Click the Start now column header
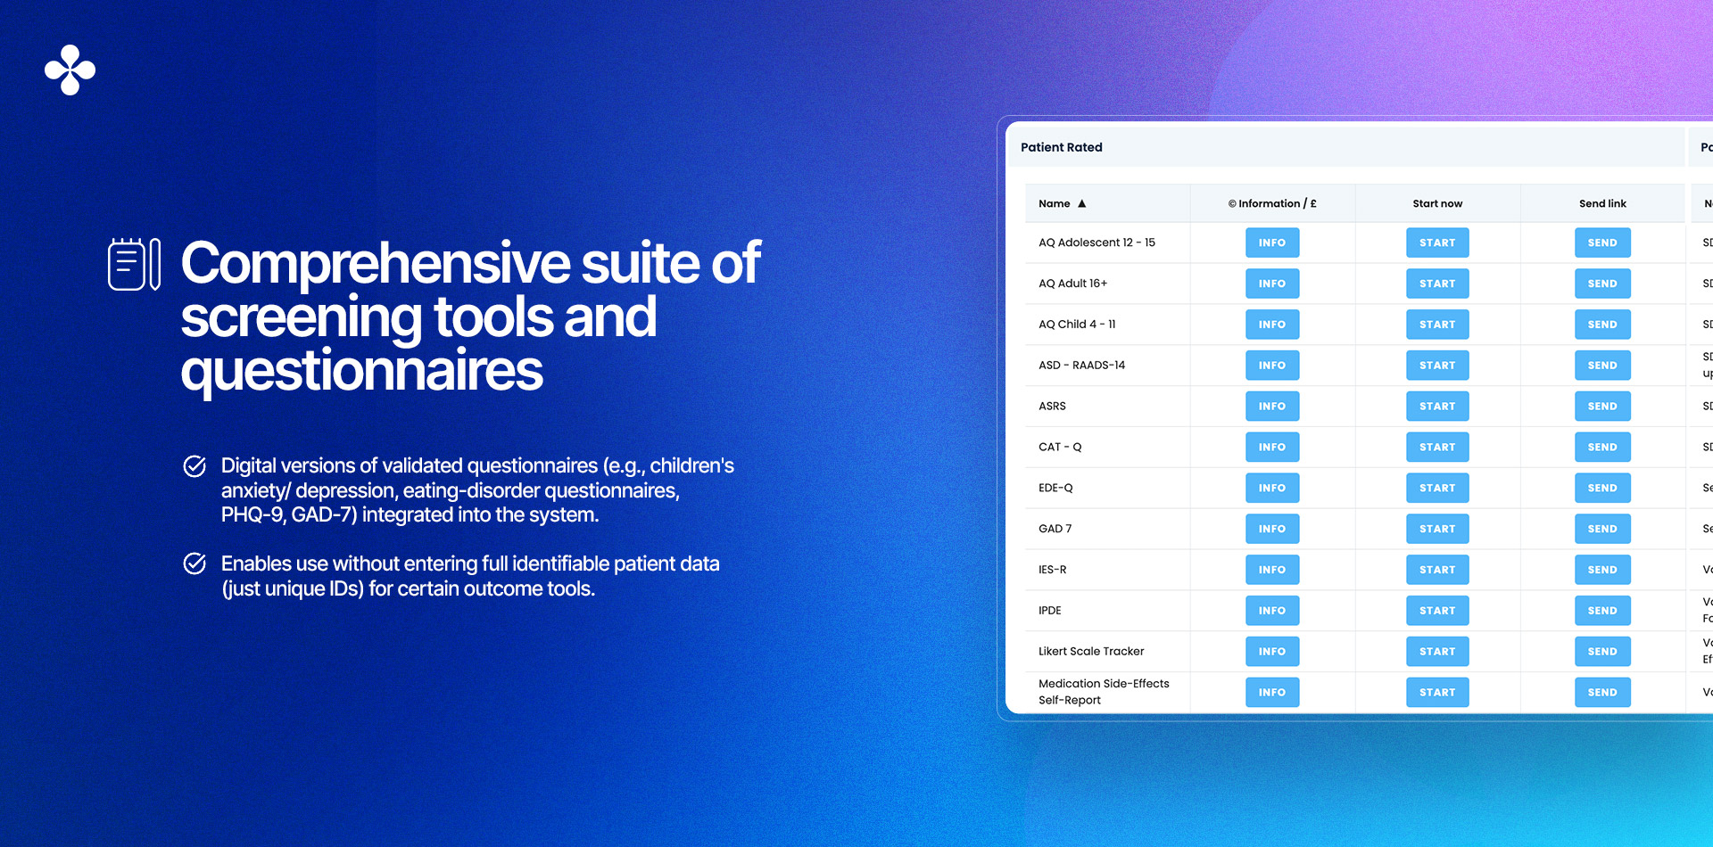The height and width of the screenshot is (847, 1713). coord(1436,203)
